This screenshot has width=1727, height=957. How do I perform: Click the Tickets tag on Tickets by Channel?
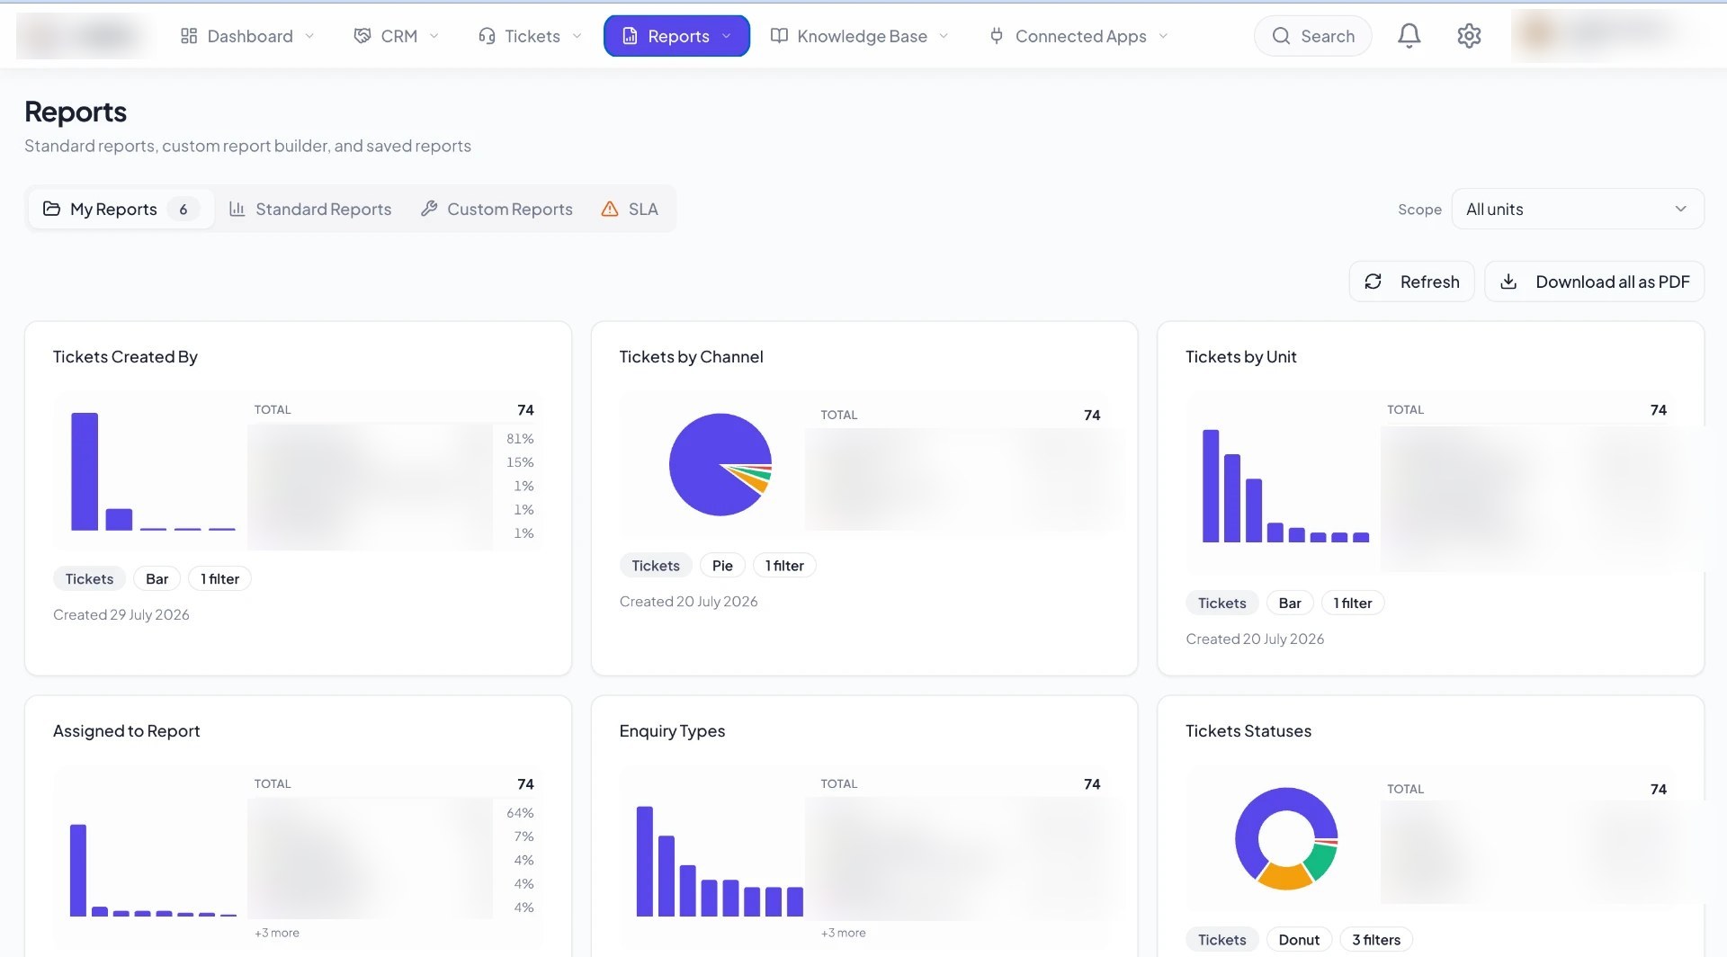tap(655, 566)
